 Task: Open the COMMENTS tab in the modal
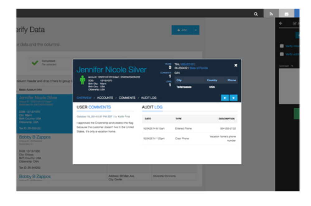127,97
